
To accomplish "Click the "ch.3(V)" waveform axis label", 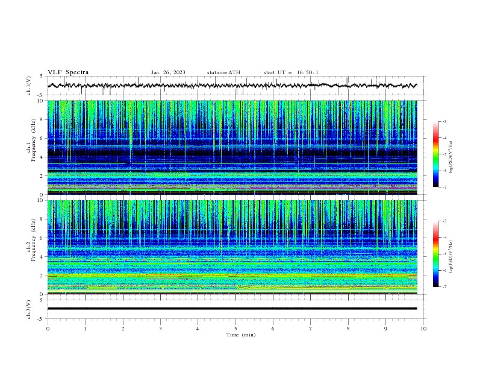I will [29, 309].
